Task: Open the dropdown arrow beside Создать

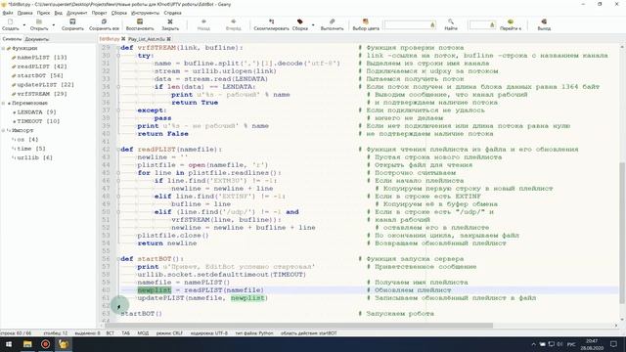Action: (23, 24)
